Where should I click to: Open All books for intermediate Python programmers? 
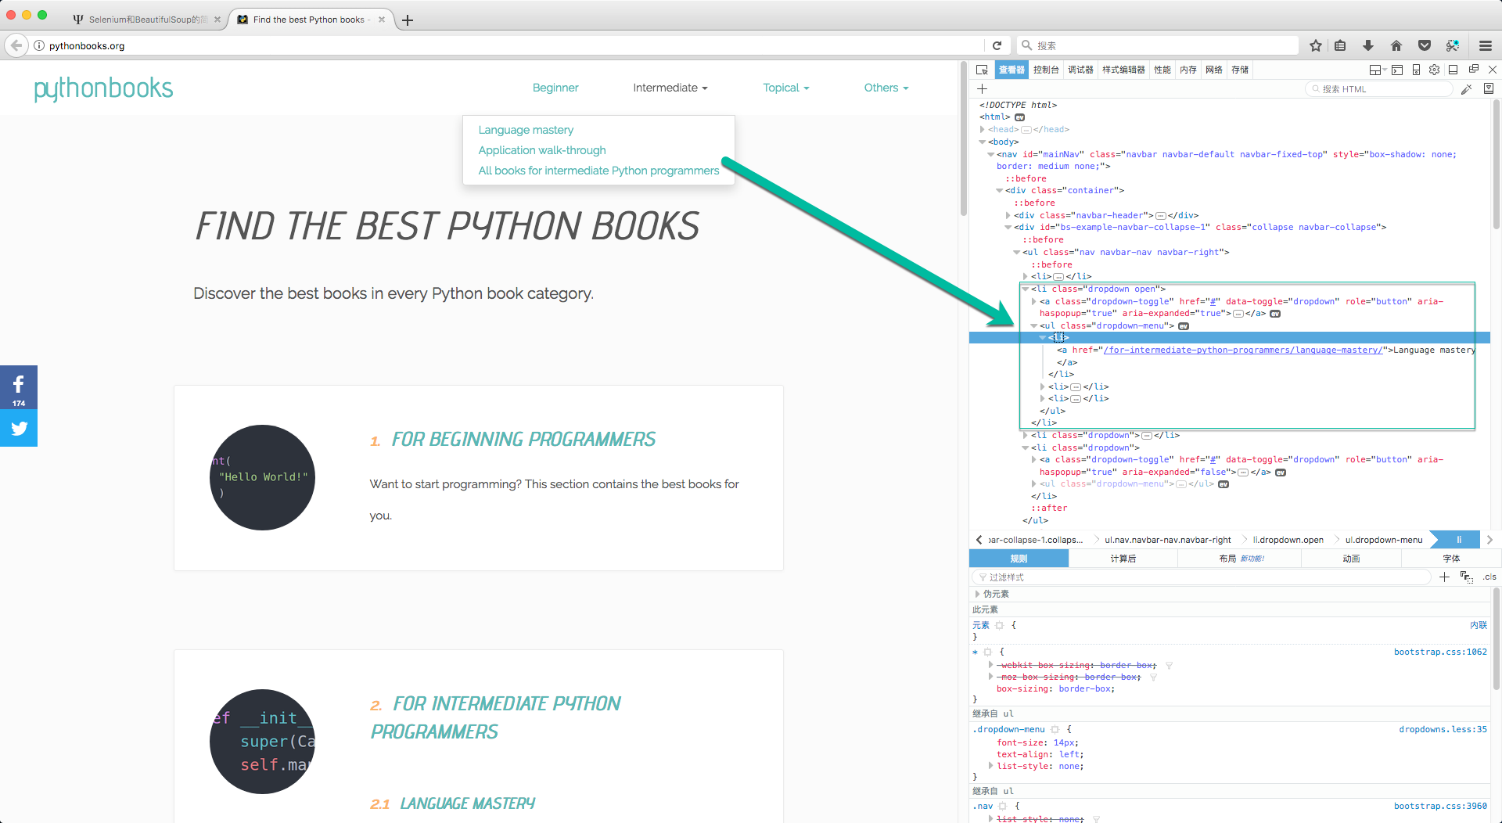click(598, 171)
